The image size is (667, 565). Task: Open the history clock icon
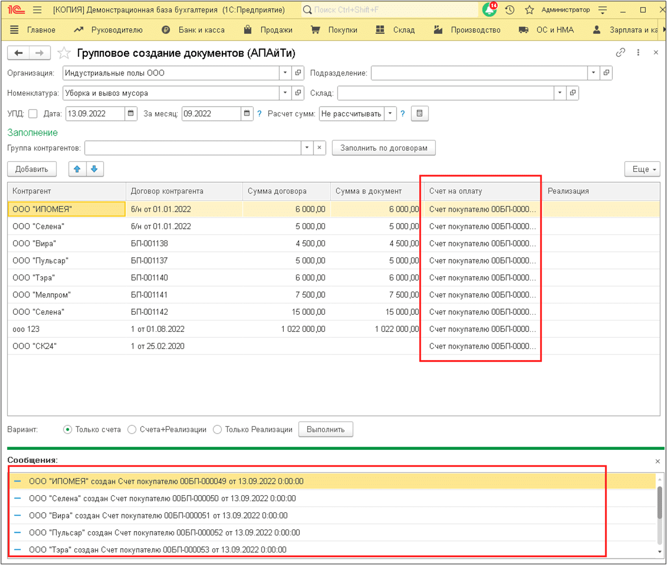510,10
